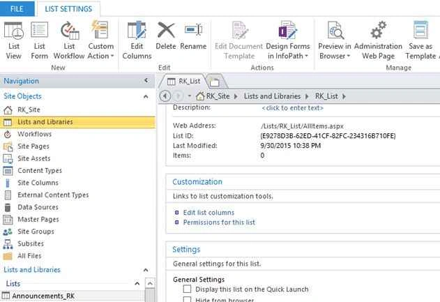Open Data Sources
This screenshot has width=440, height=302.
[38, 207]
